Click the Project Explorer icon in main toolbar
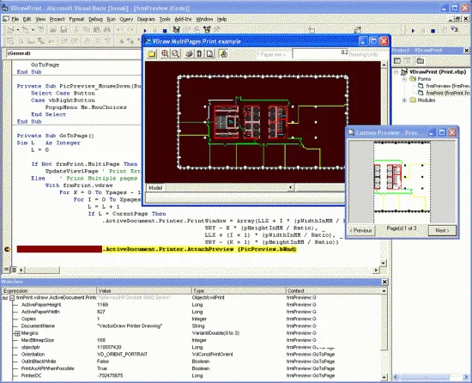The height and width of the screenshot is (383, 472). point(177,29)
